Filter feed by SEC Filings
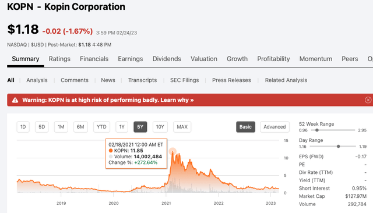This screenshot has height=213, width=373. point(184,80)
